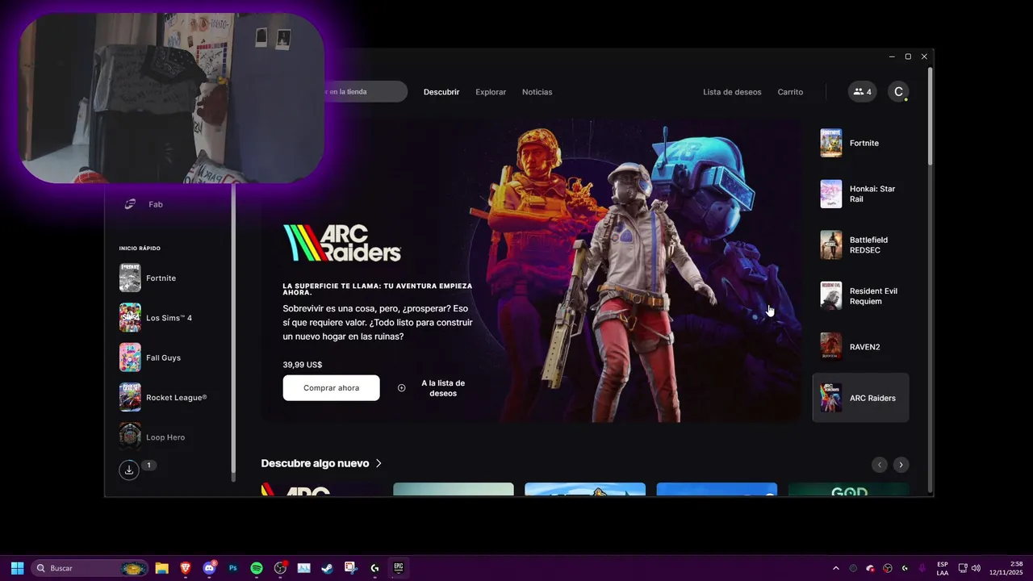Launch Fortnite from Inicio Rápido icon
1033x581 pixels.
(130, 278)
